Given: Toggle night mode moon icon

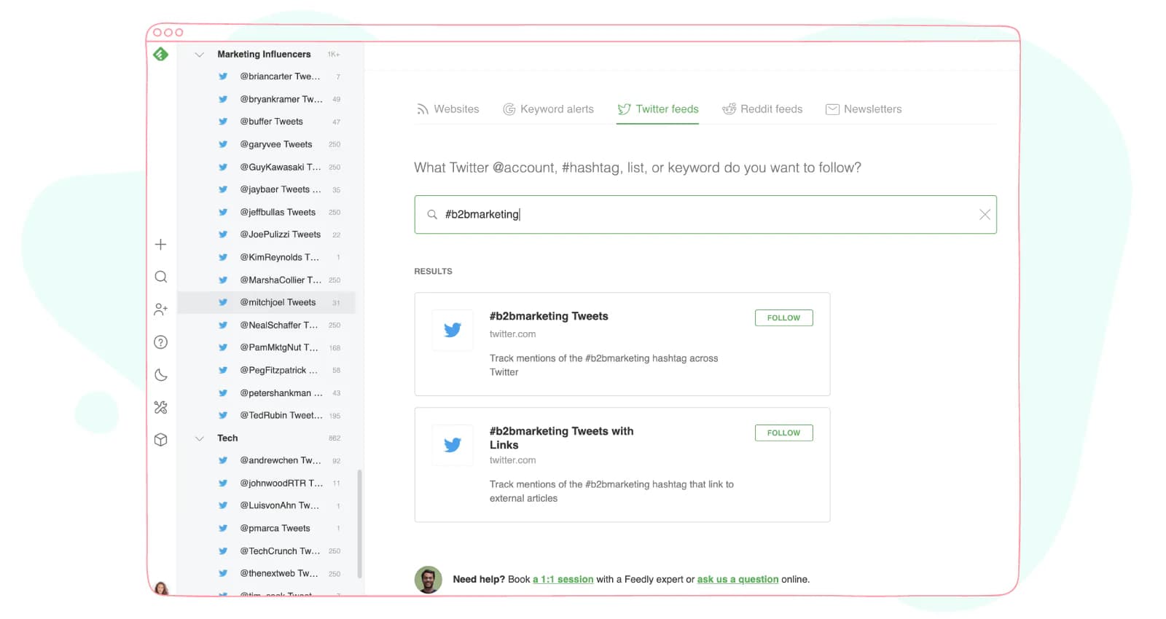Looking at the screenshot, I should (161, 375).
